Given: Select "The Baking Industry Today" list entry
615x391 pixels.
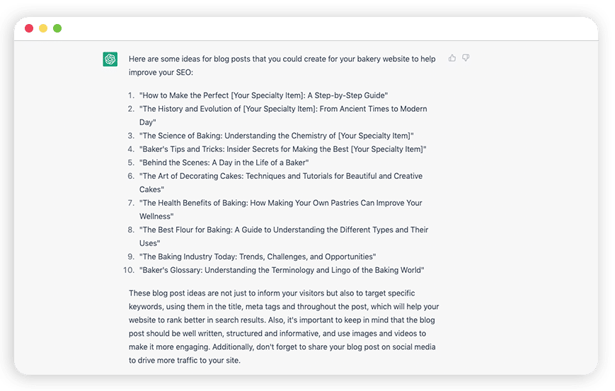Looking at the screenshot, I should click(258, 257).
